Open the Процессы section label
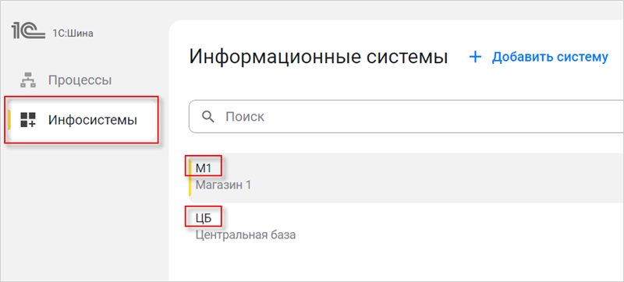The width and height of the screenshot is (624, 282). pyautogui.click(x=80, y=80)
